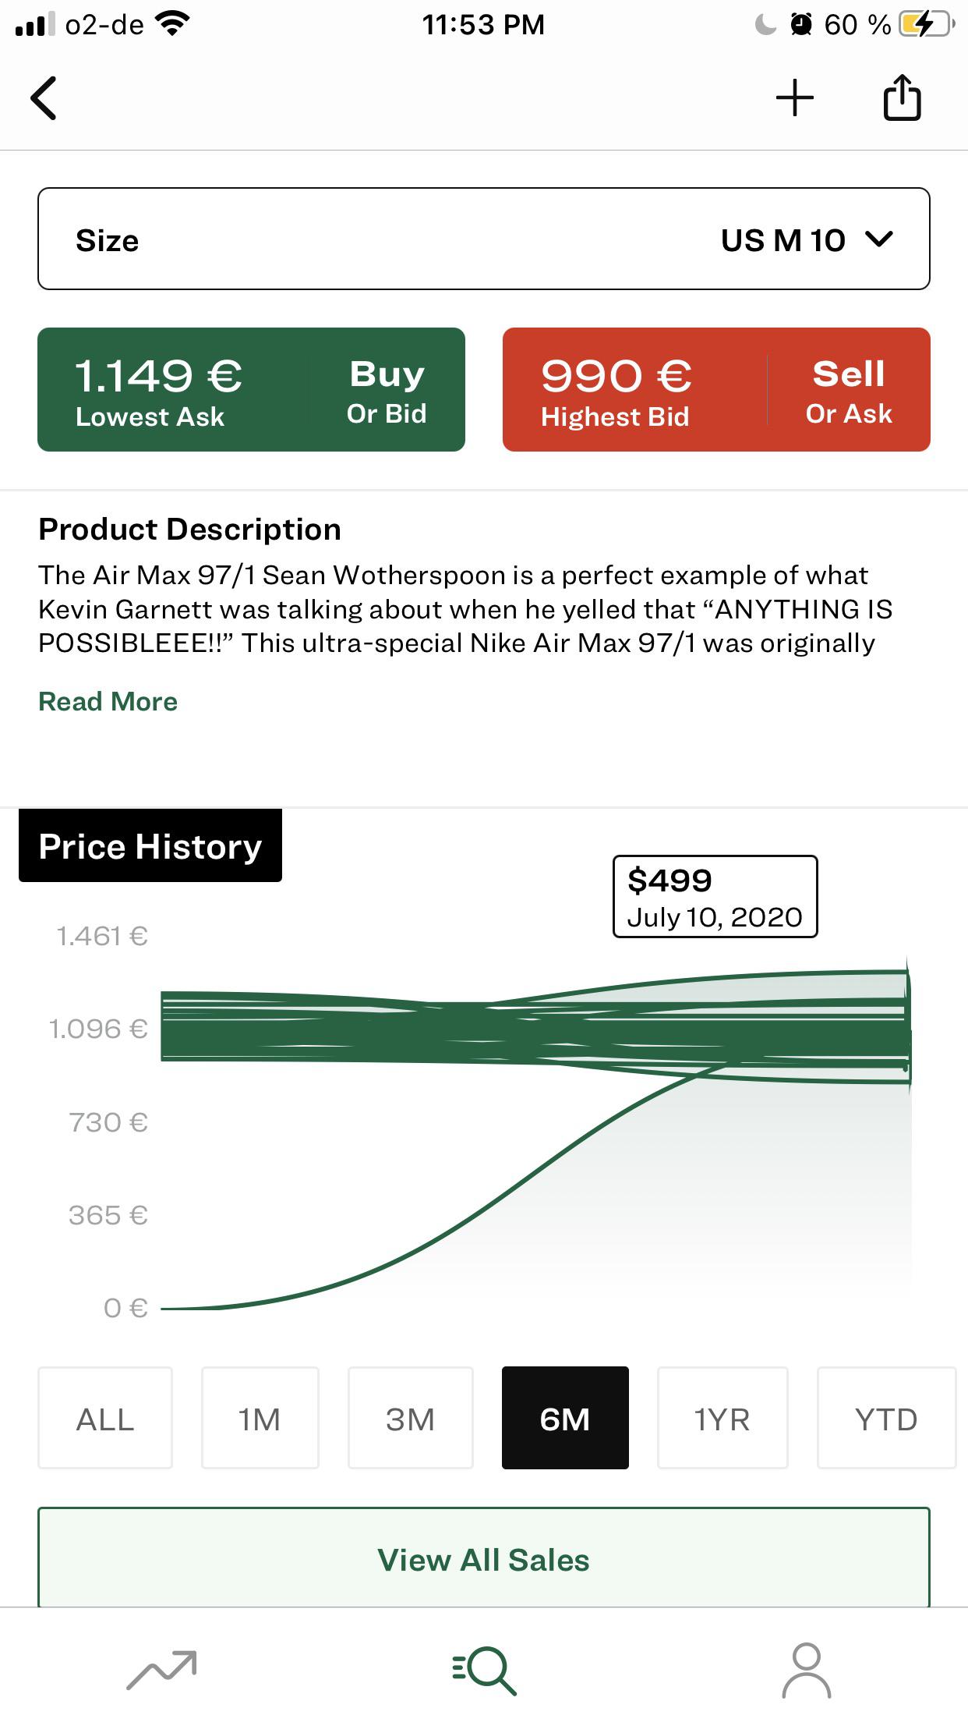Expand the product description via Read More
968x1722 pixels.
(108, 701)
